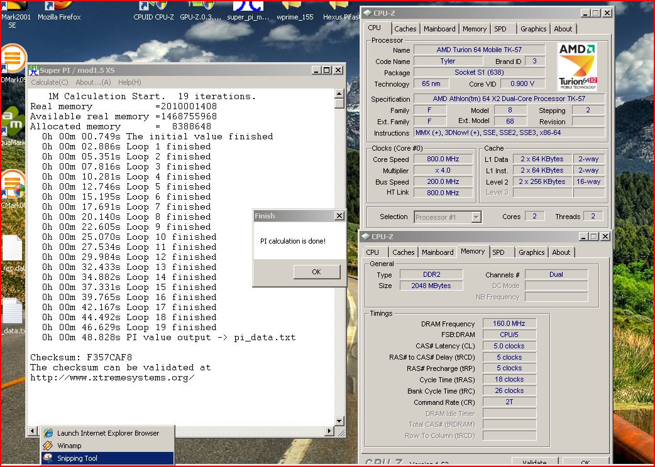Click the Channels # value Dual

tap(556, 274)
